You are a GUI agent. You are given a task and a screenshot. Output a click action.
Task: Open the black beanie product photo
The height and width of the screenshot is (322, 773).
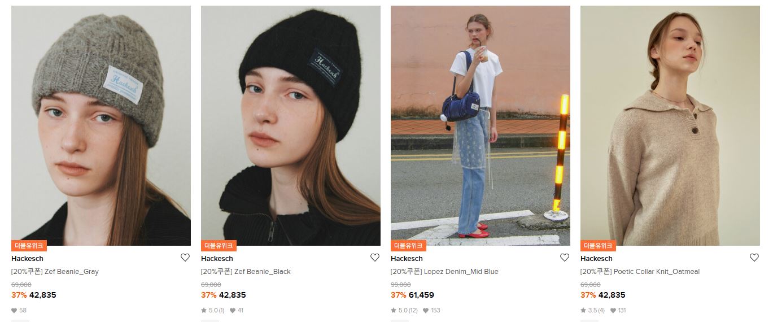(x=291, y=125)
